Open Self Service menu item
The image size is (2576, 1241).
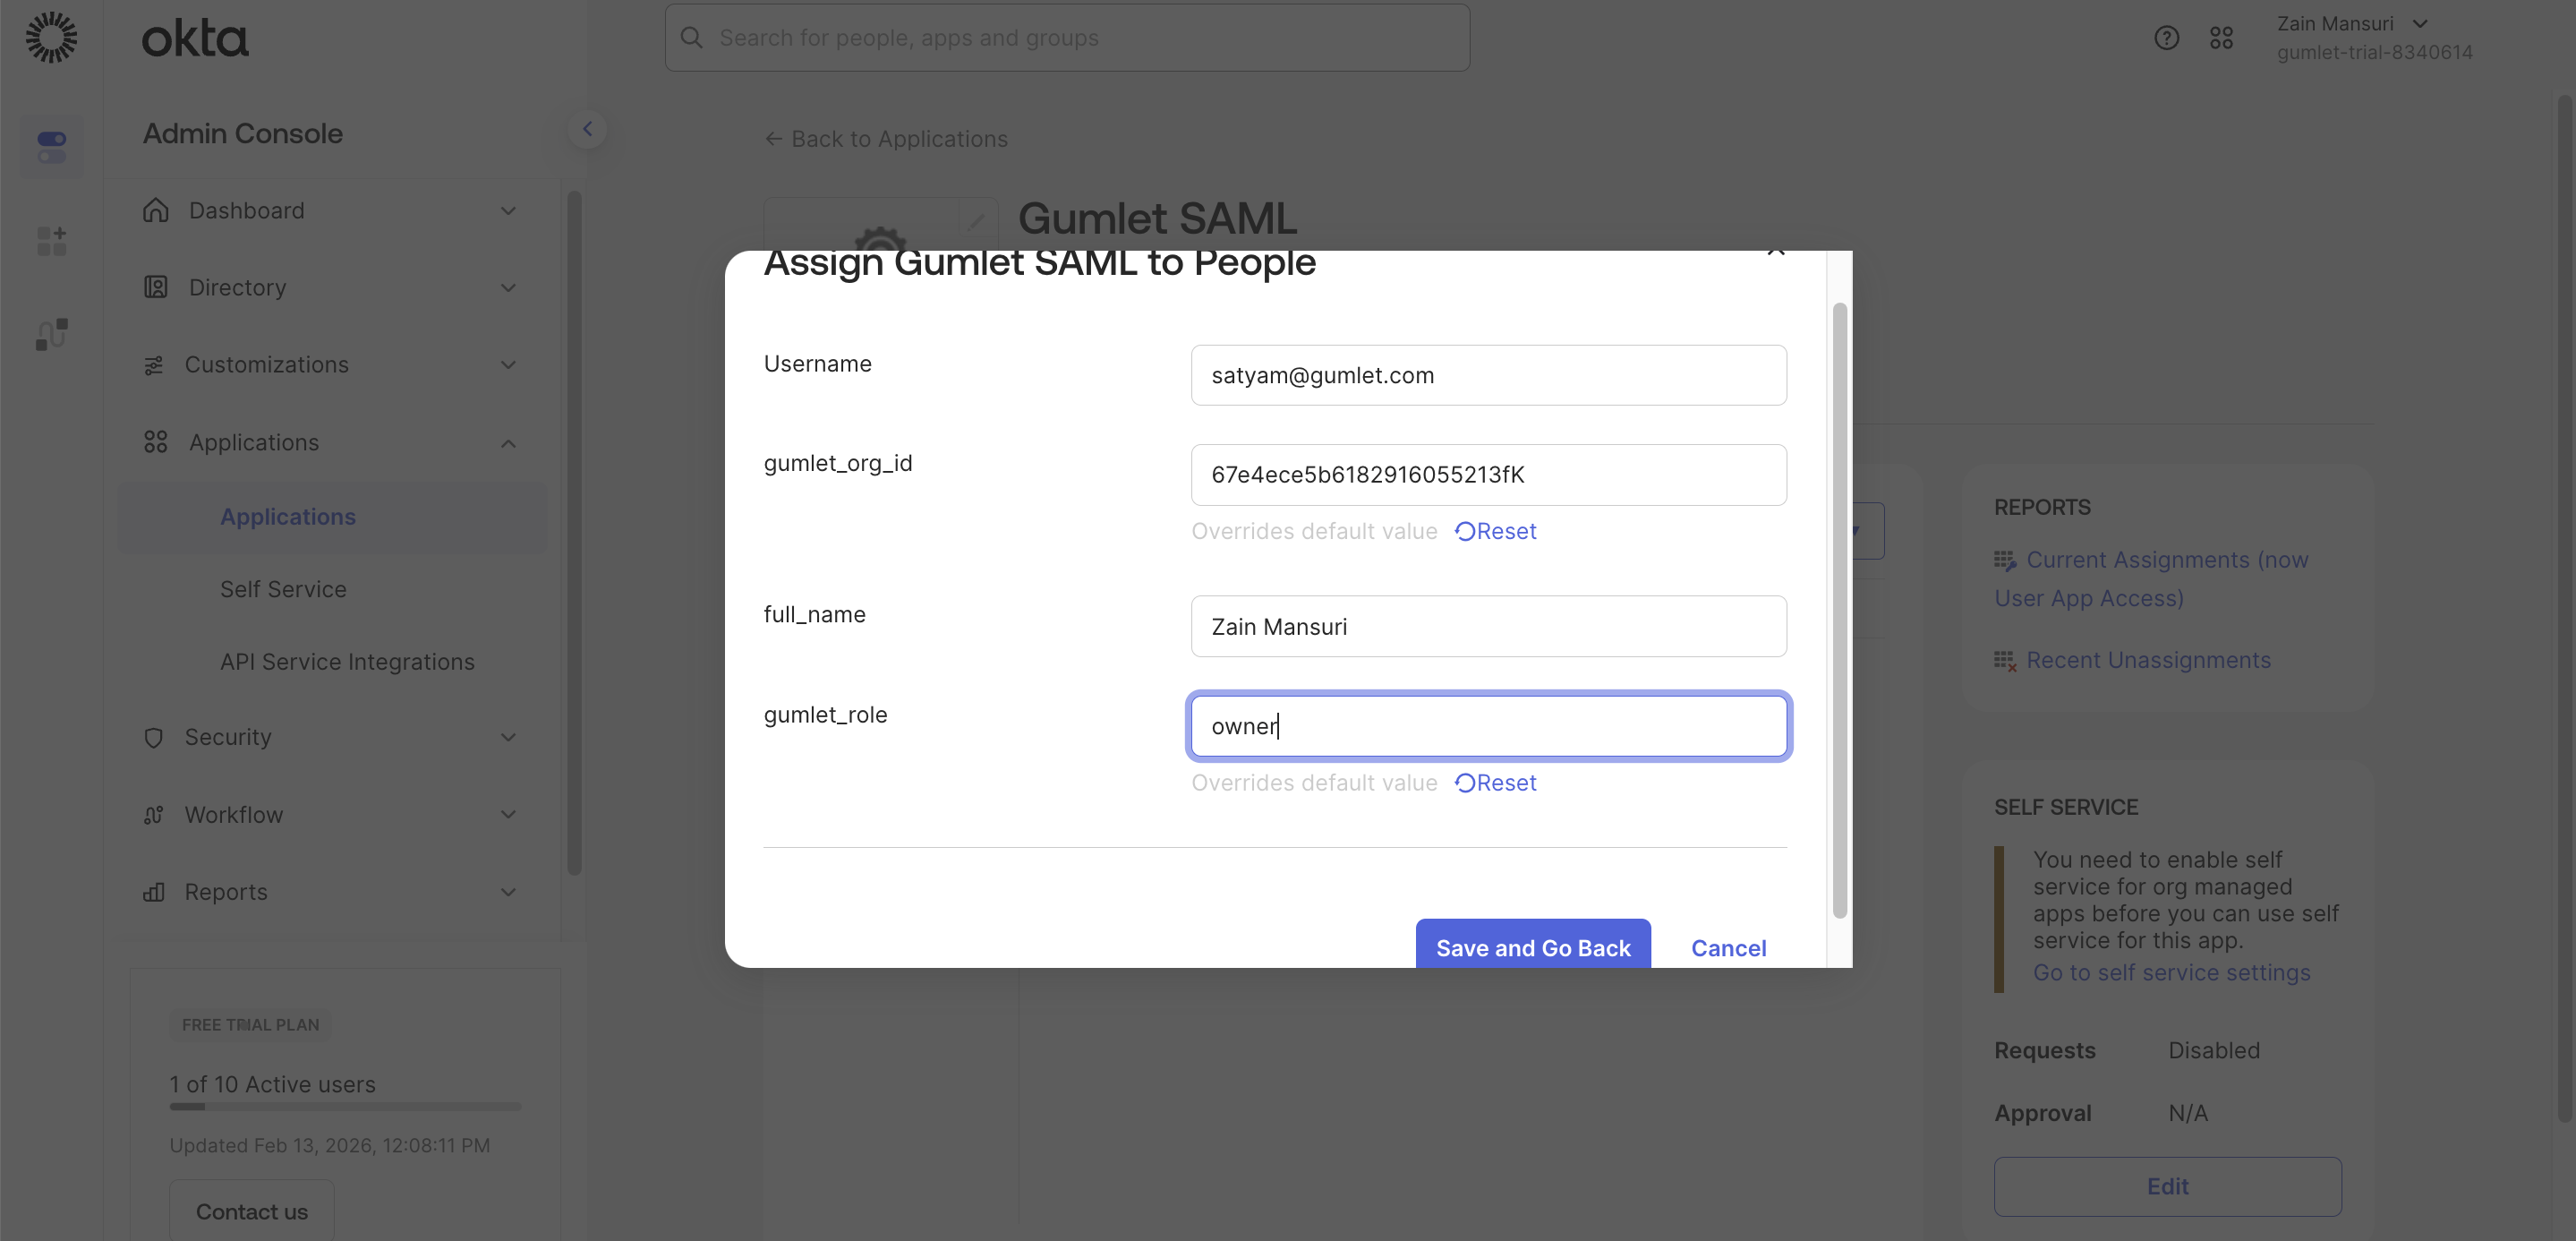click(283, 589)
